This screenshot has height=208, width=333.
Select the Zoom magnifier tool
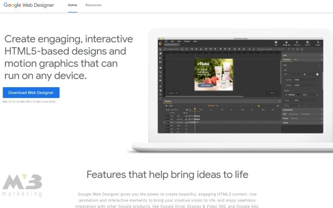pos(160,94)
